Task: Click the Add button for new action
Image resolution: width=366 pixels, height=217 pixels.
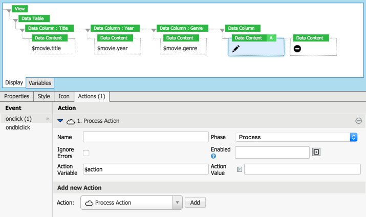Action: (195, 203)
